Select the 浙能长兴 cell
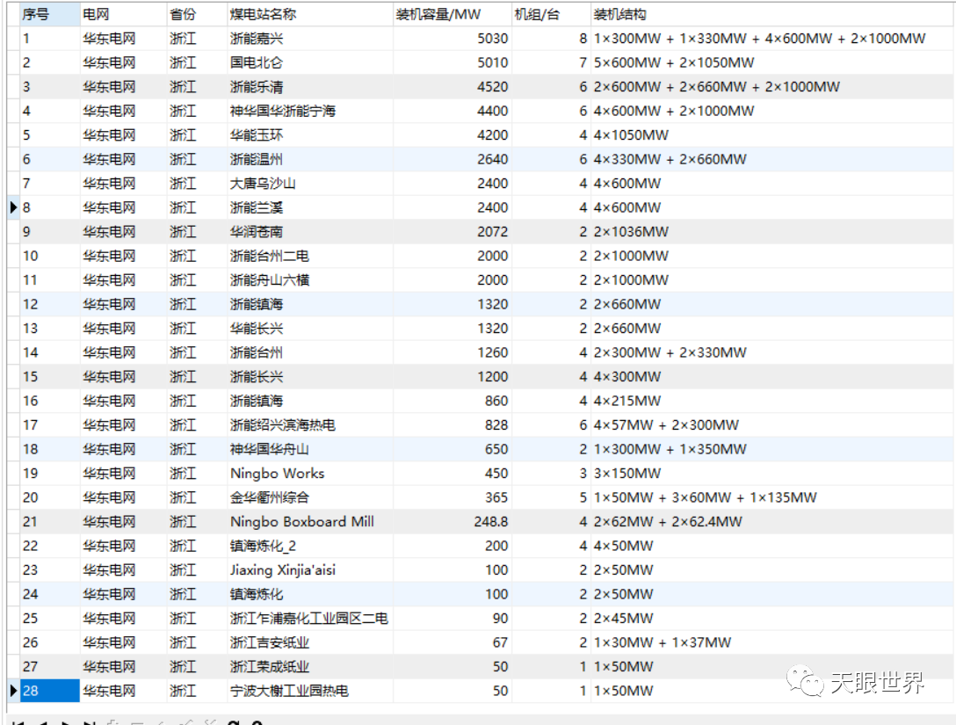The image size is (956, 725). click(x=309, y=377)
